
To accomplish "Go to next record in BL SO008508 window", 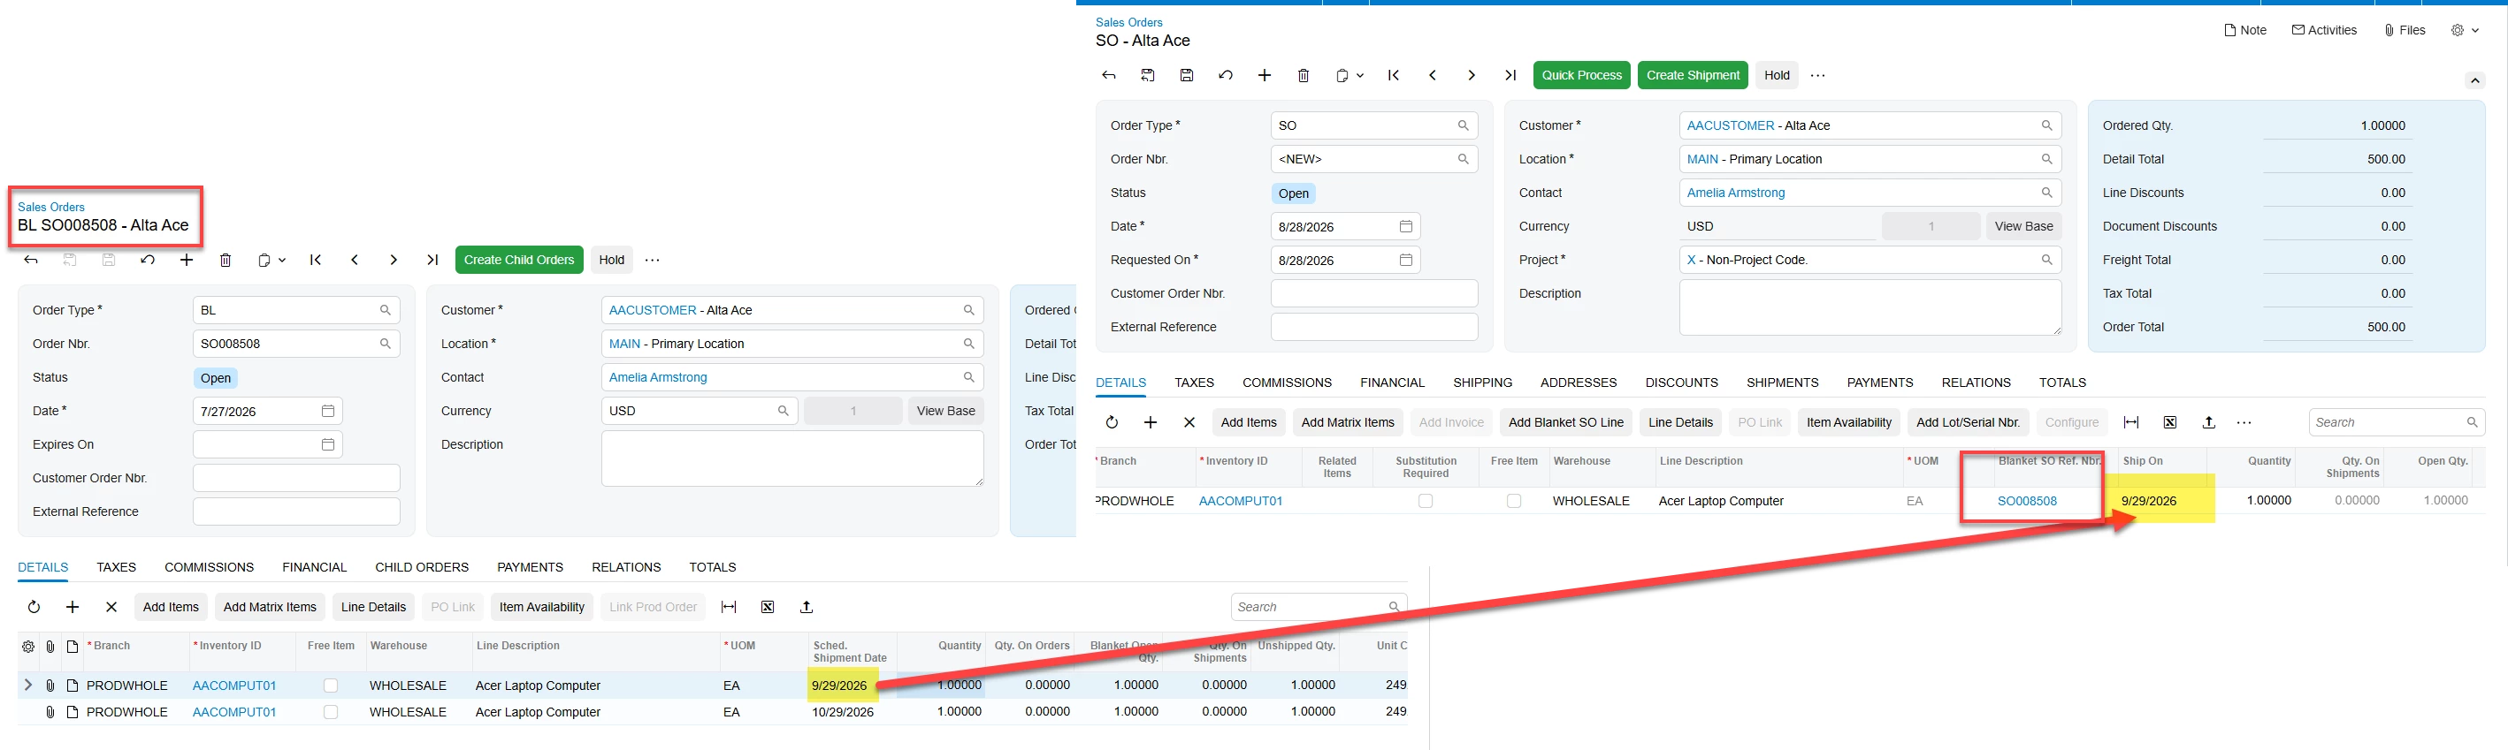I will tap(394, 260).
